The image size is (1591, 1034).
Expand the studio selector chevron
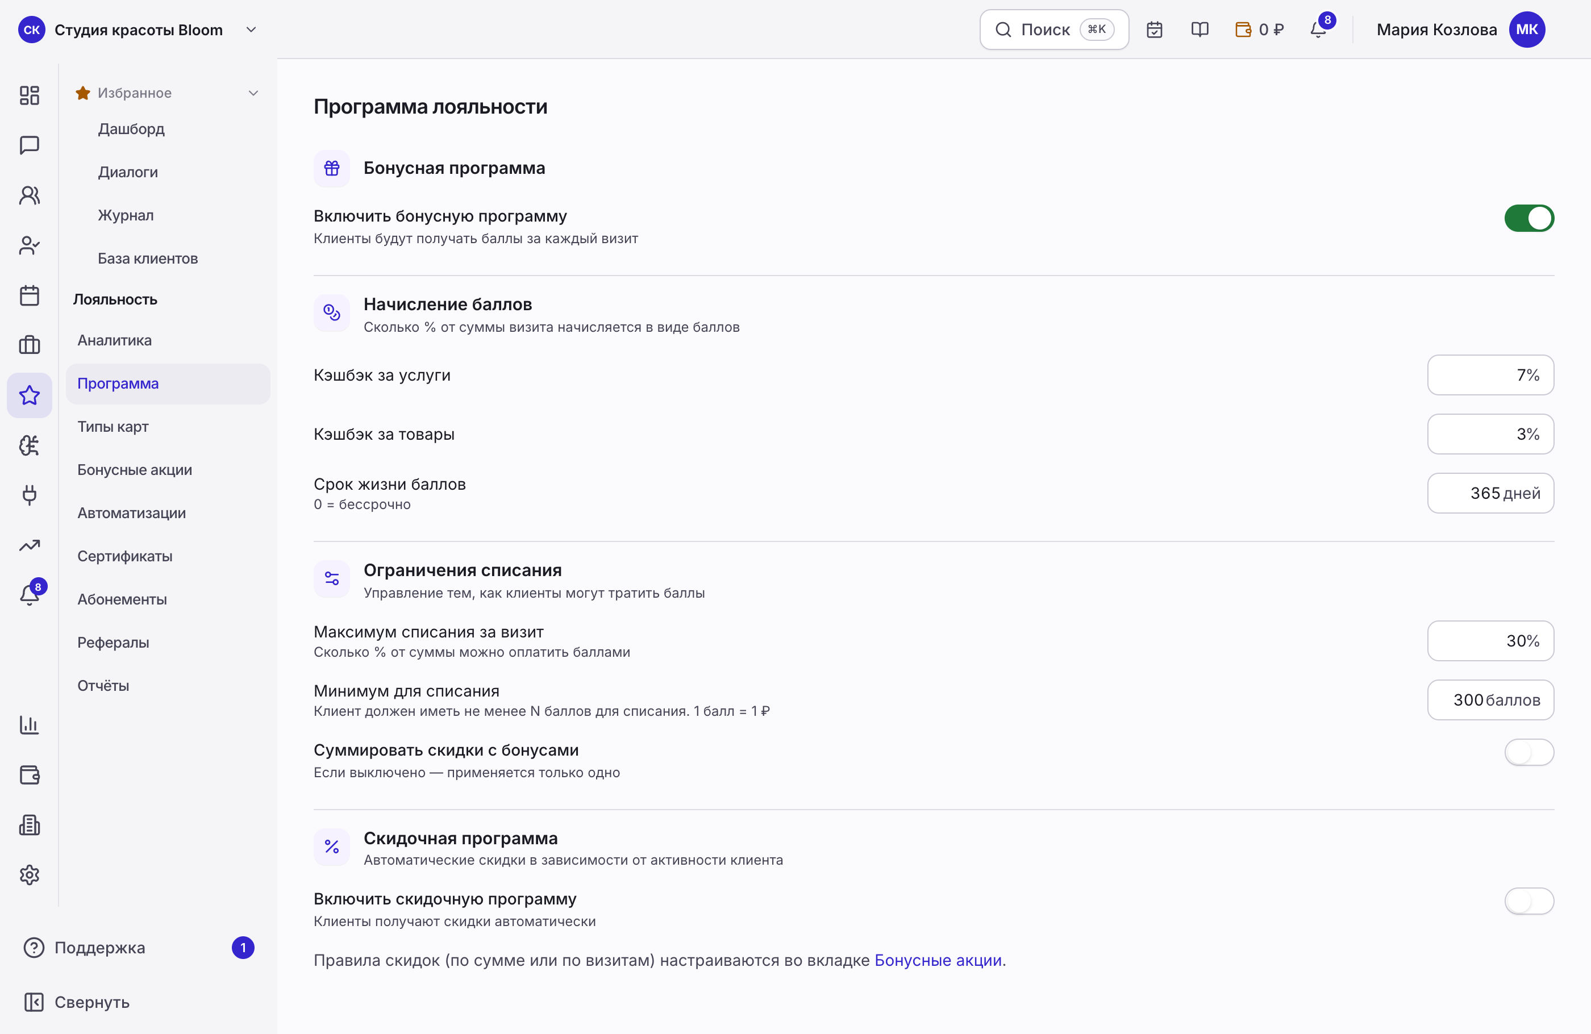pos(251,30)
